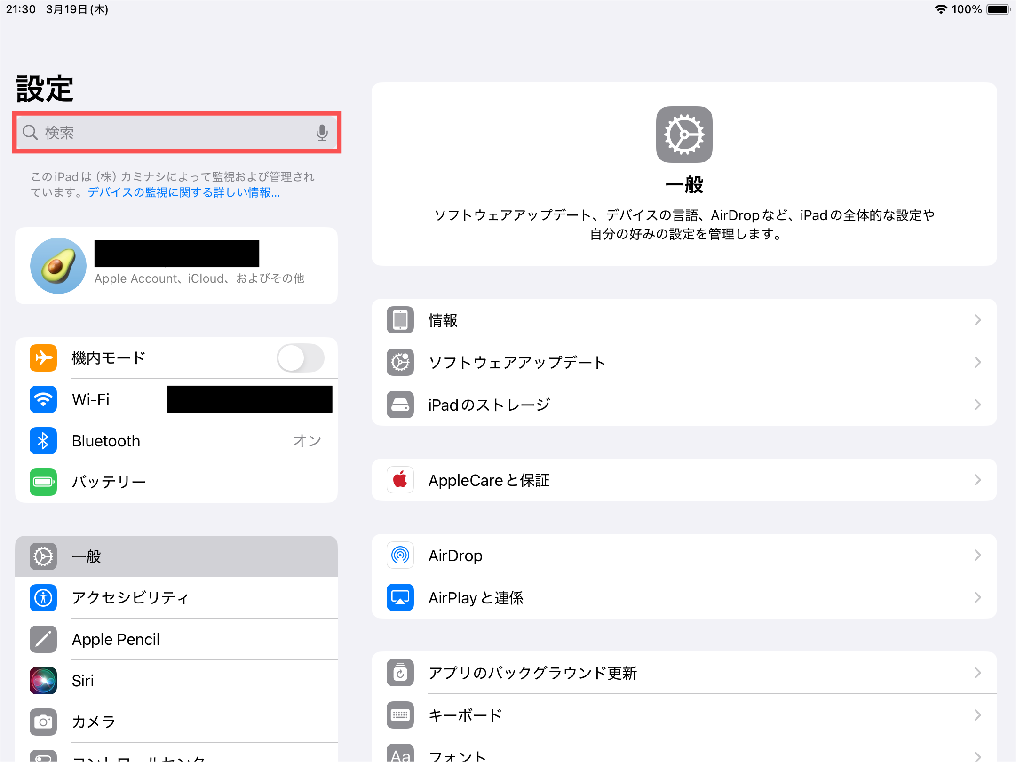Tap the avocado Apple Account avatar
Viewport: 1016px width, 762px height.
(x=58, y=266)
